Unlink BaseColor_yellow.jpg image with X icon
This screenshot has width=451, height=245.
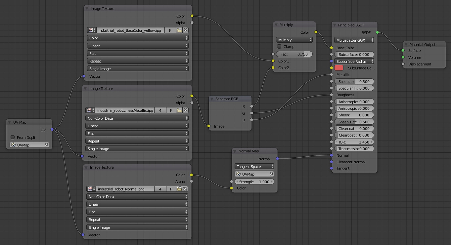(185, 30)
